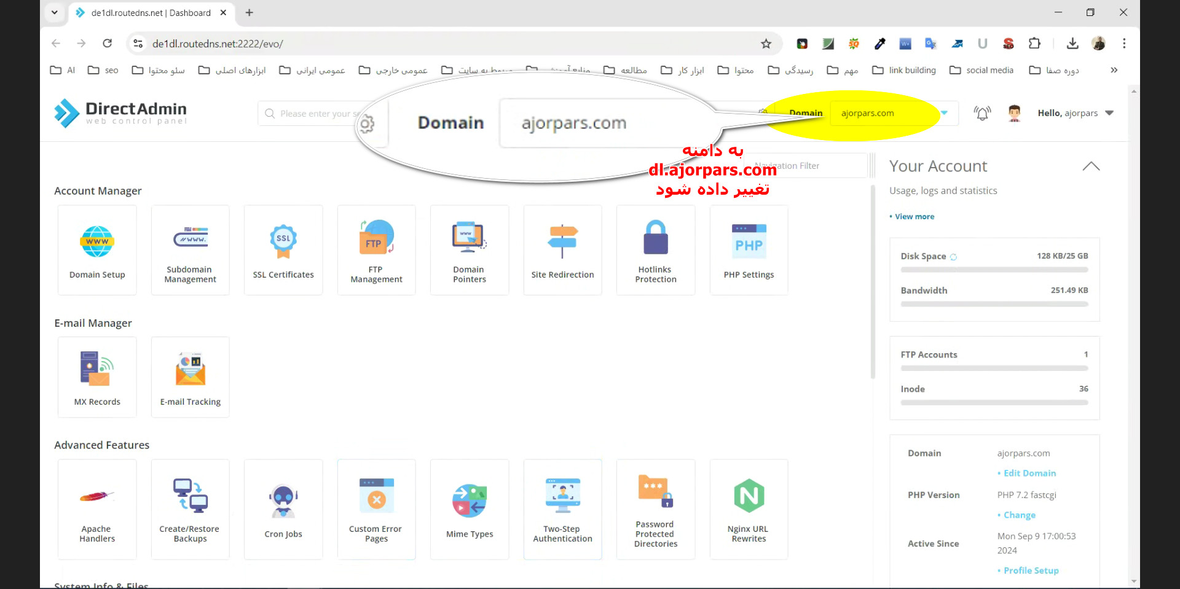1180x589 pixels.
Task: Open Subdomain Management
Action: click(190, 250)
